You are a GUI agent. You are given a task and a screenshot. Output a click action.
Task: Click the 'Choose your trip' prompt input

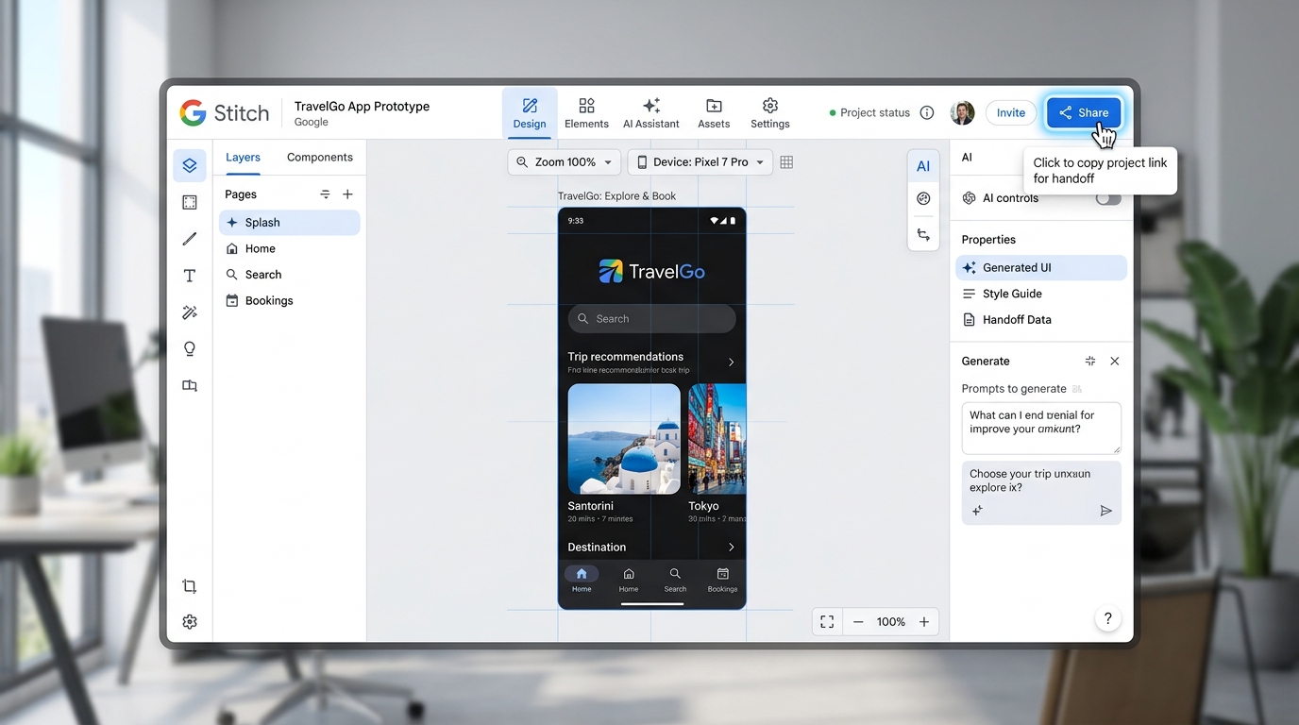(x=1041, y=493)
